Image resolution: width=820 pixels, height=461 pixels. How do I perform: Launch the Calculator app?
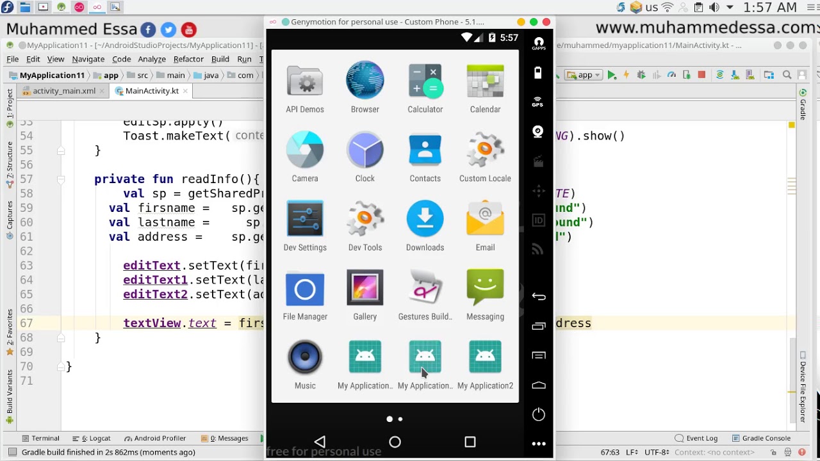coord(425,89)
